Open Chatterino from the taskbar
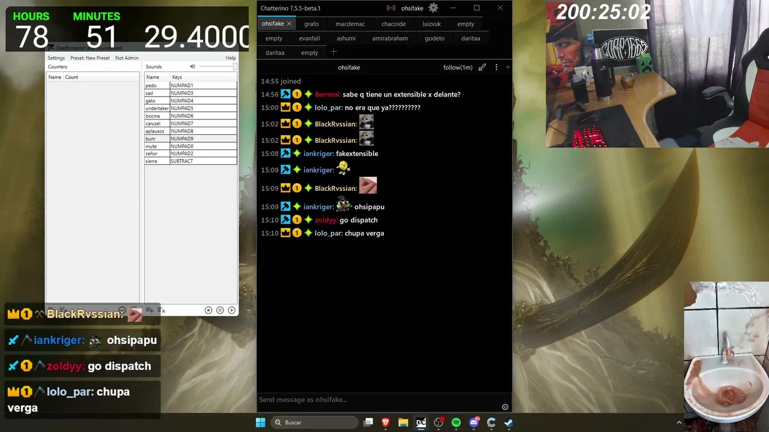 (491, 422)
